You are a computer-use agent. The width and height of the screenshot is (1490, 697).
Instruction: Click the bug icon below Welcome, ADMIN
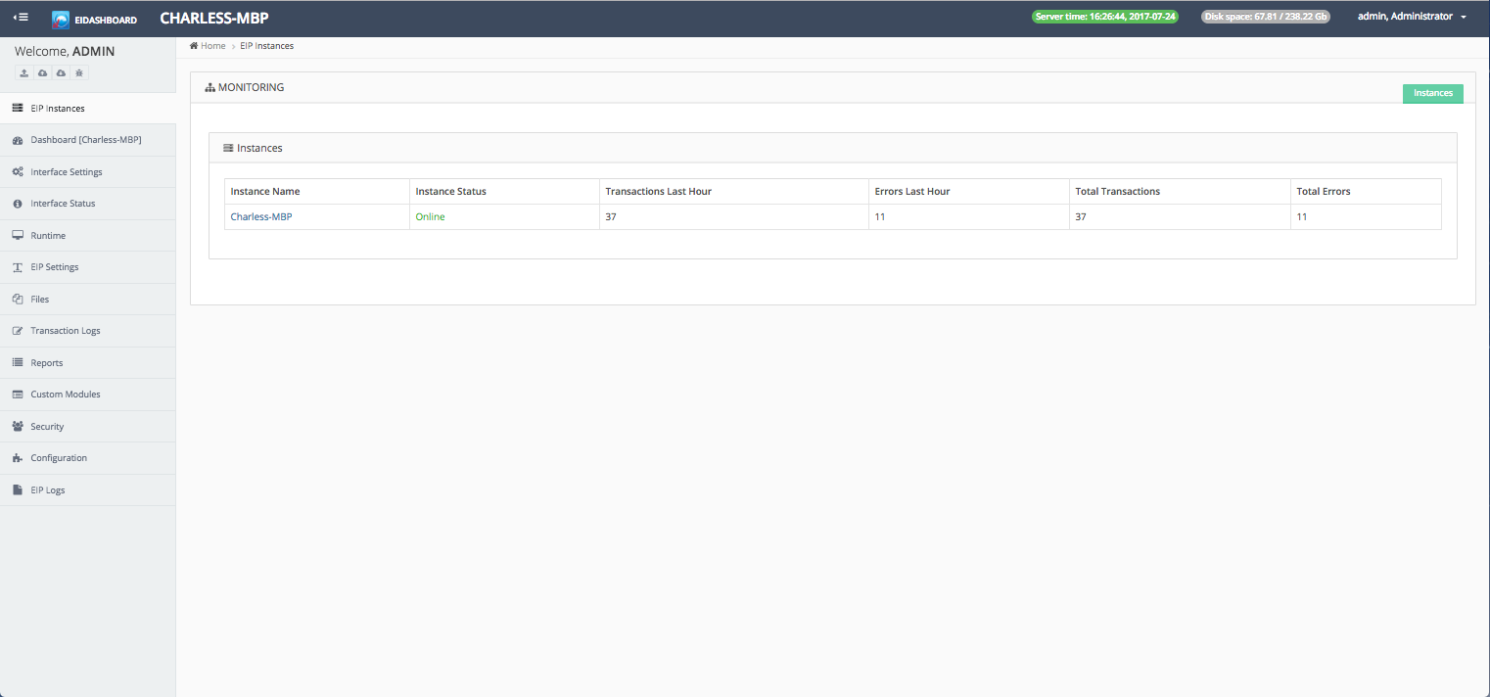[79, 73]
